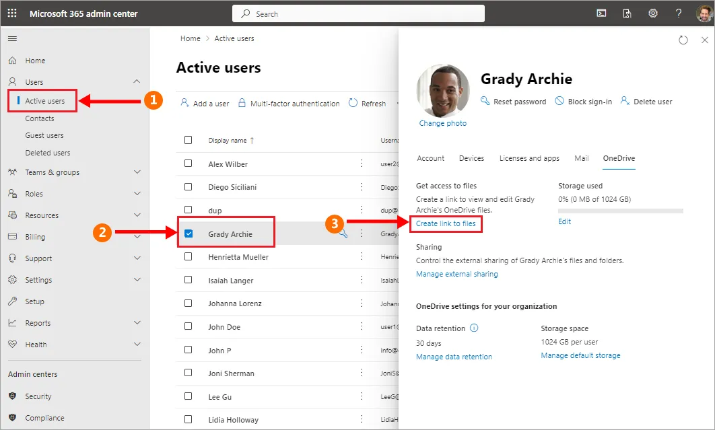
Task: Check the Henrietta Mueller checkbox
Action: tap(188, 256)
